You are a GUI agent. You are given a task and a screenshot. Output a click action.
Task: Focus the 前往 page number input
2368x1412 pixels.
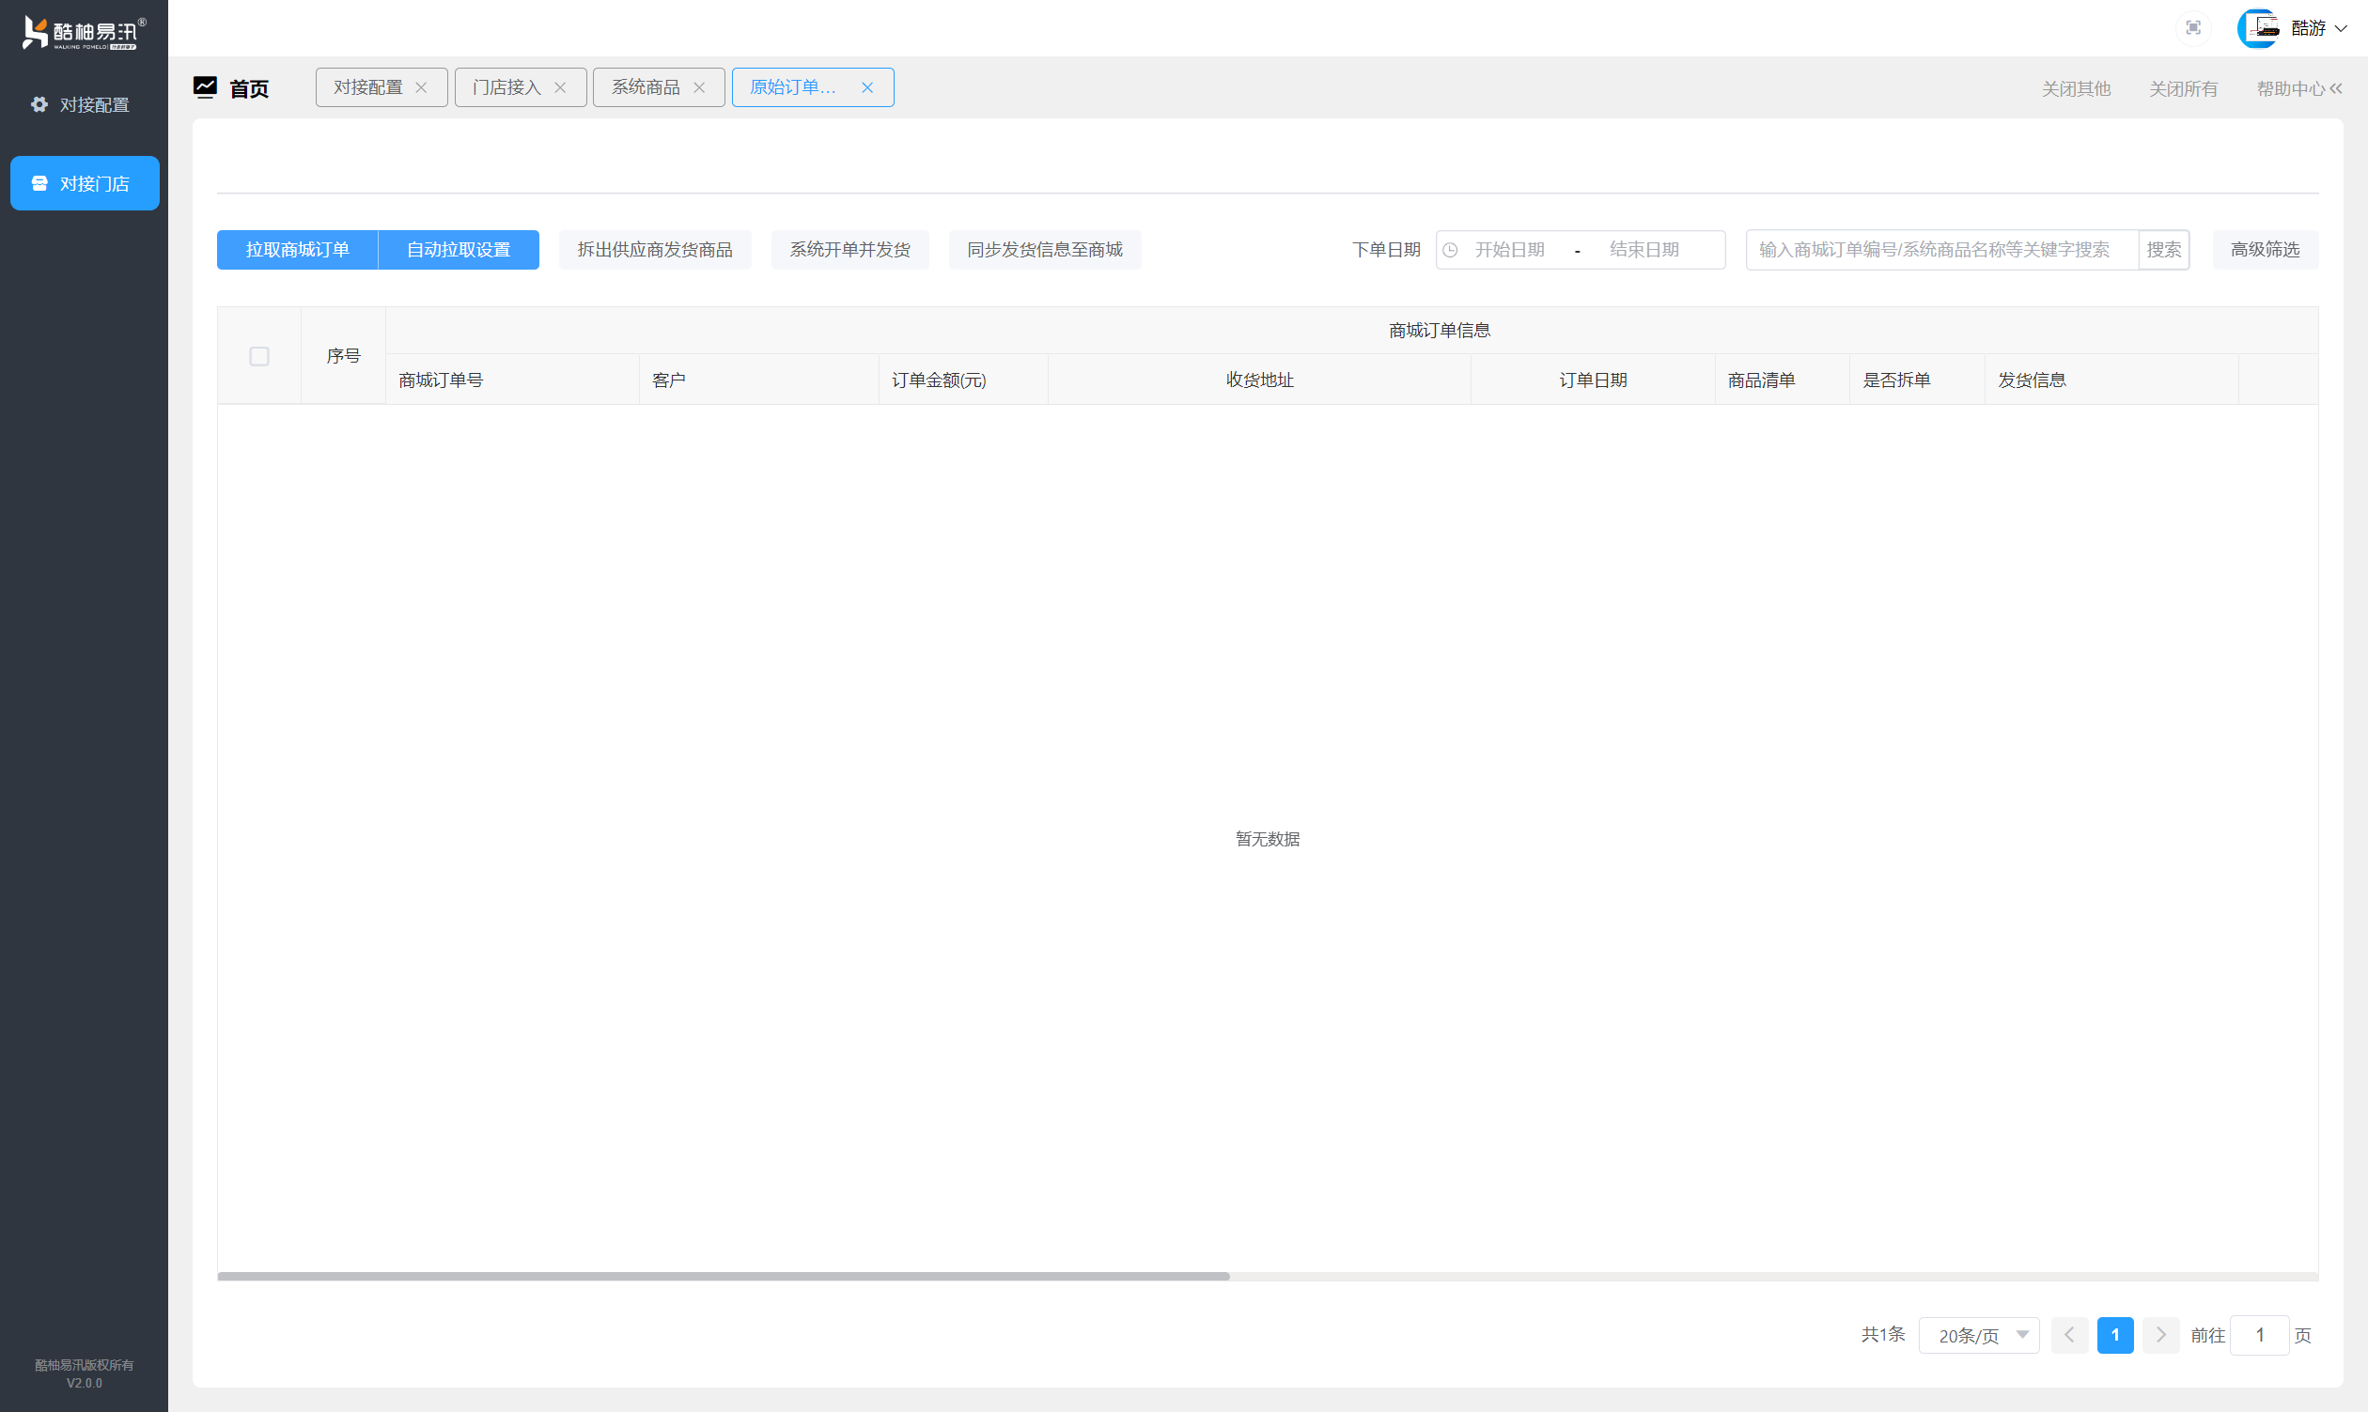click(2260, 1335)
